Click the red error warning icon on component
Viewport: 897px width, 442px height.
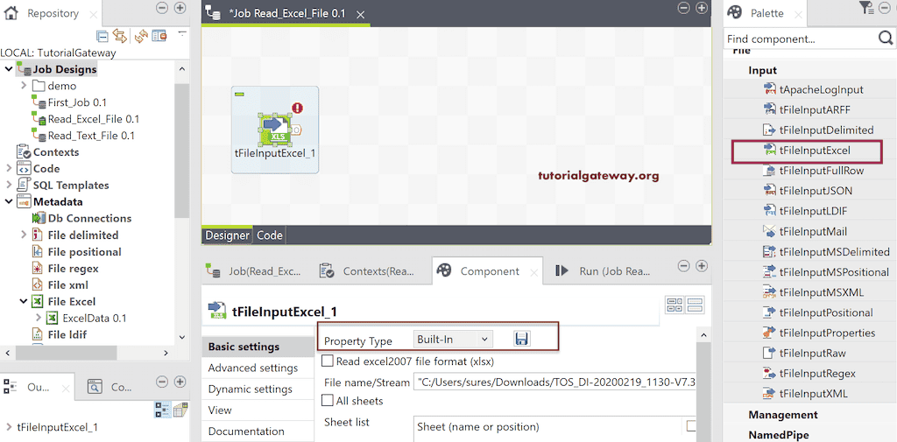pos(297,108)
